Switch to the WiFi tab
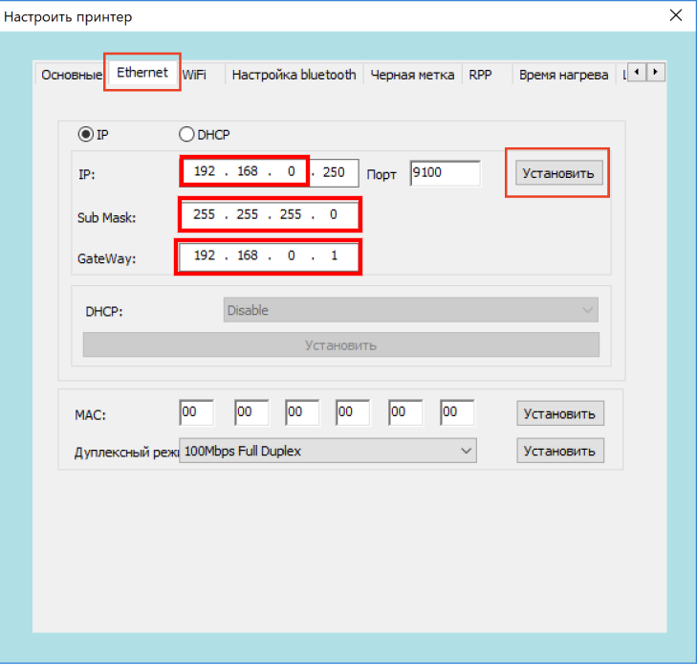The image size is (697, 665). 194,75
